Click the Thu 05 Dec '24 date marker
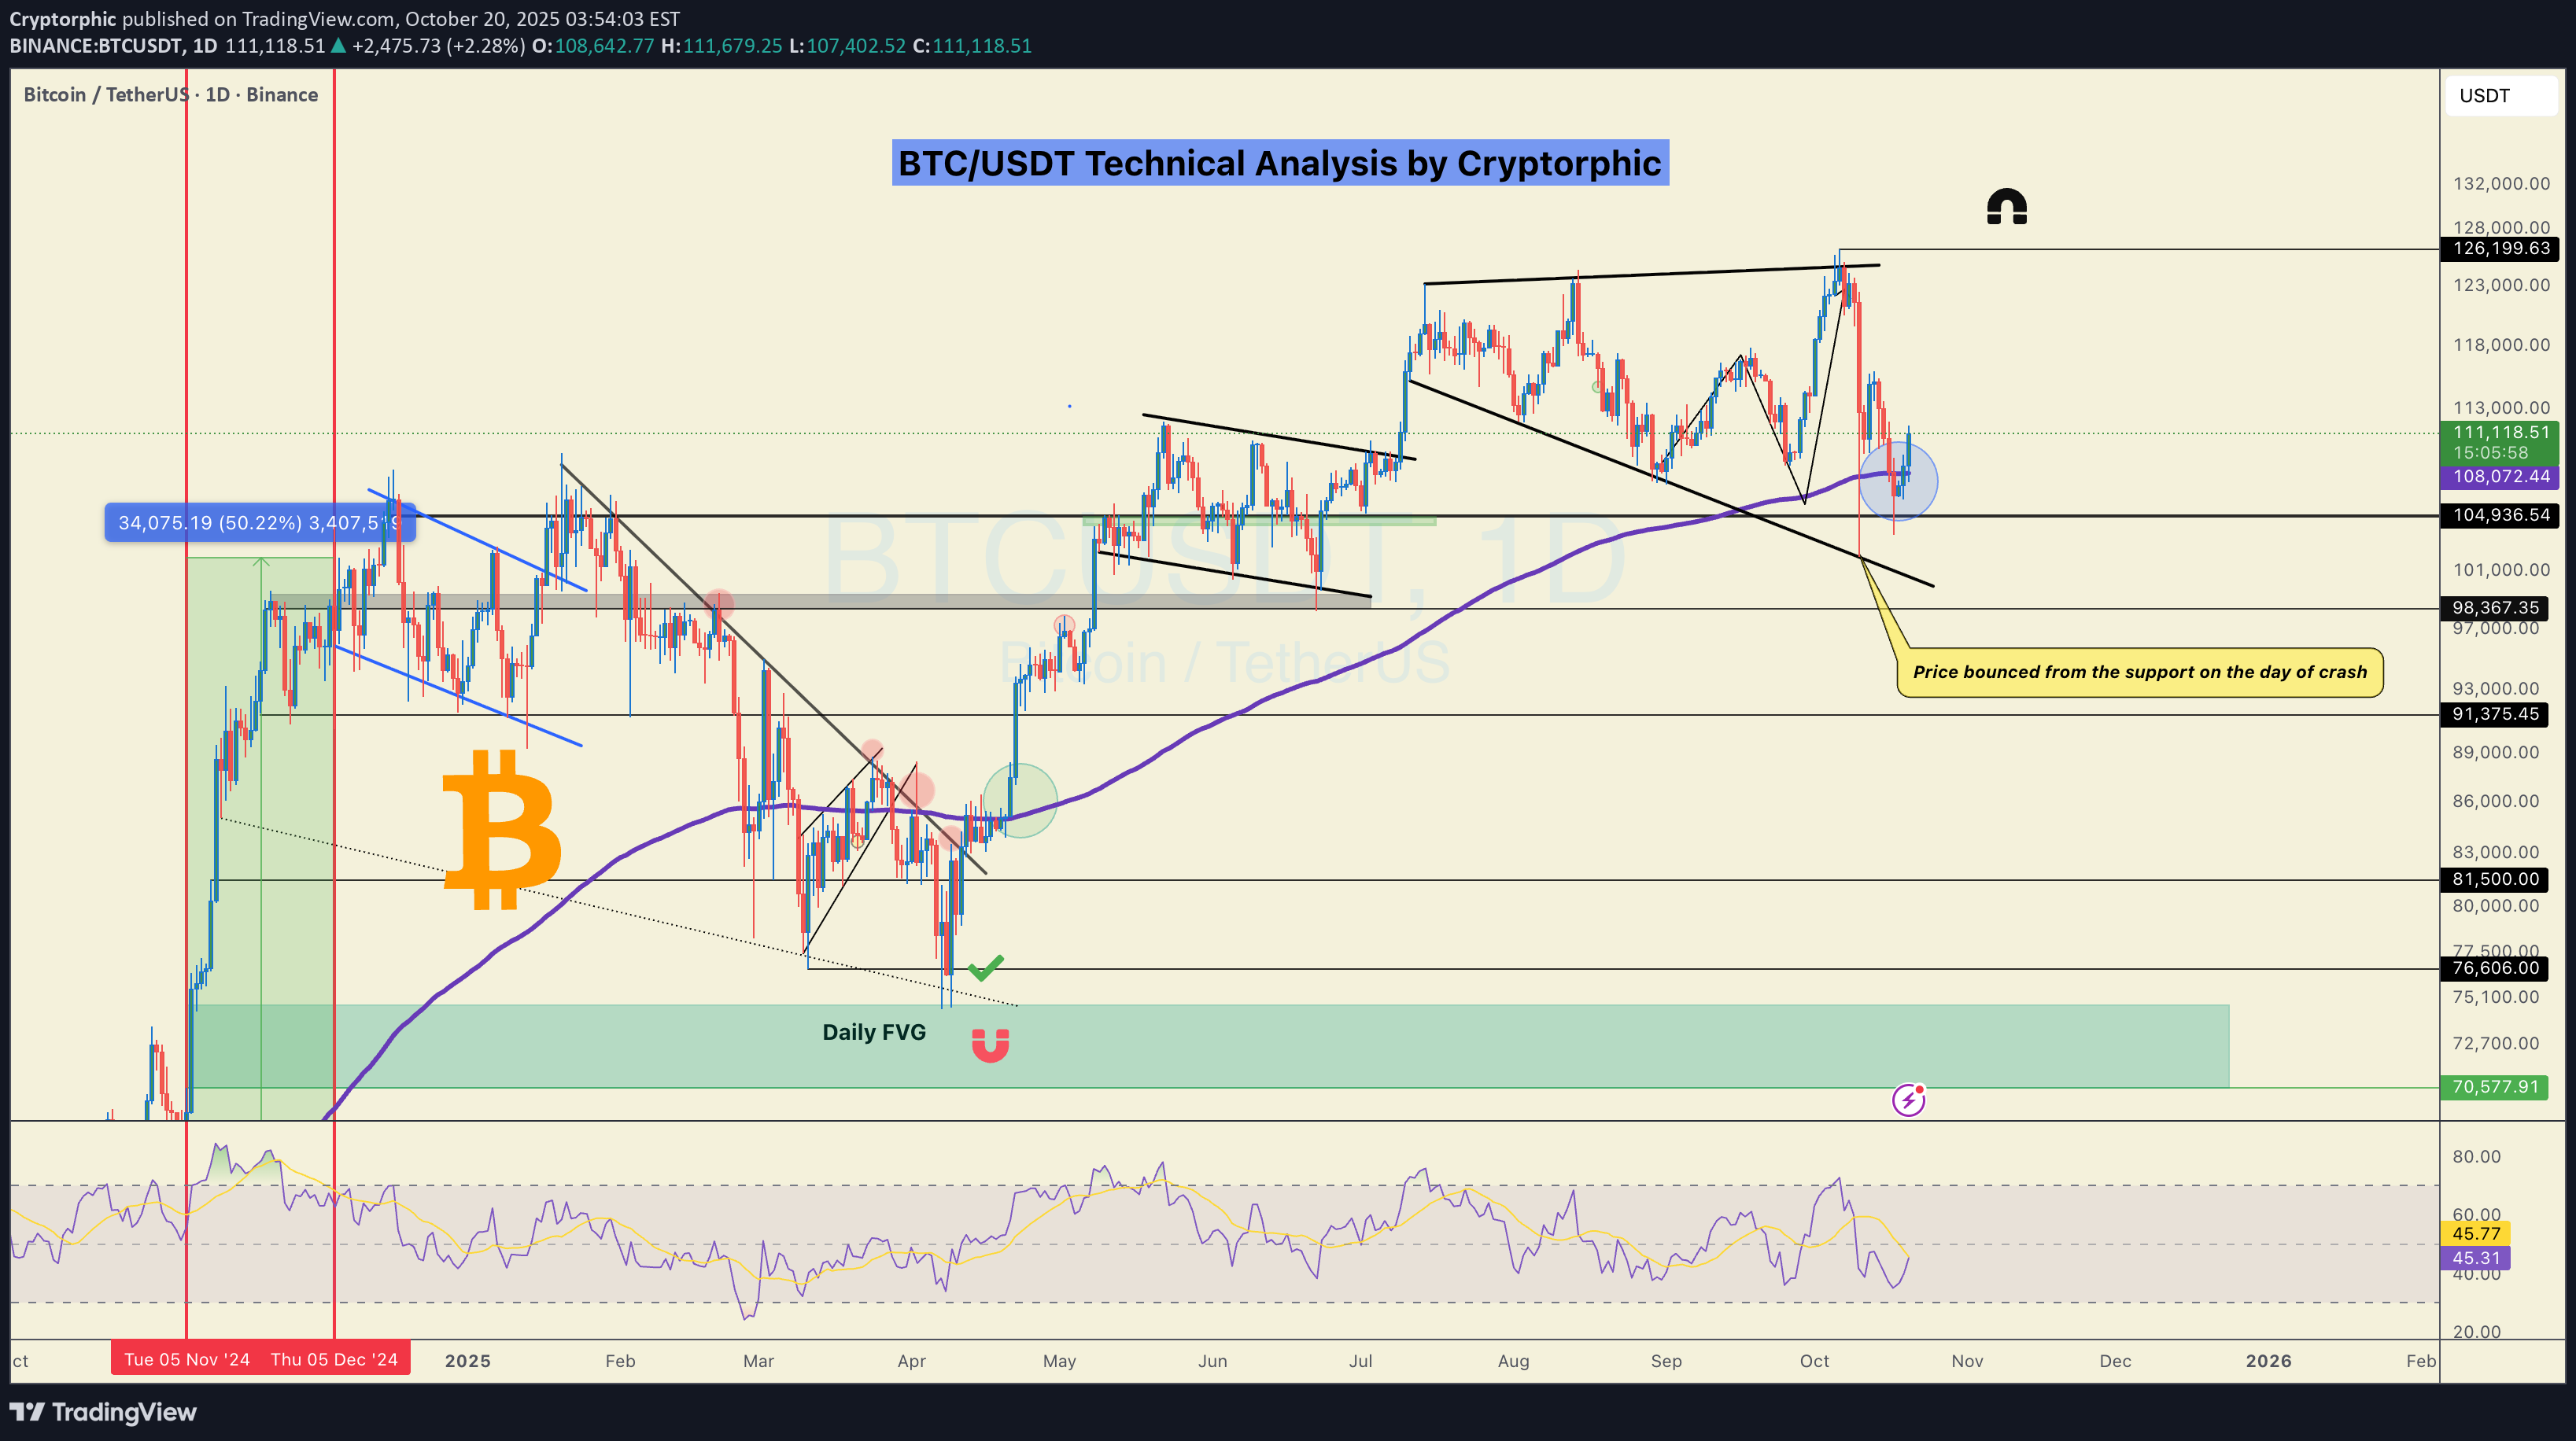The width and height of the screenshot is (2576, 1441). [x=334, y=1359]
